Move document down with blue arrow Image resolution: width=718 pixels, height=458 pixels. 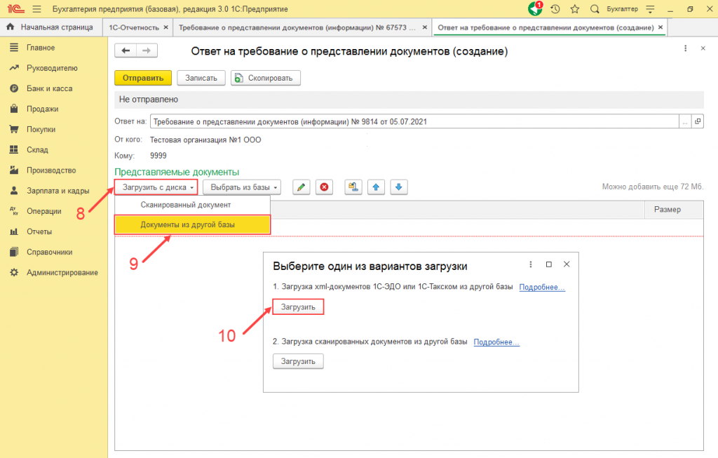[x=399, y=187]
